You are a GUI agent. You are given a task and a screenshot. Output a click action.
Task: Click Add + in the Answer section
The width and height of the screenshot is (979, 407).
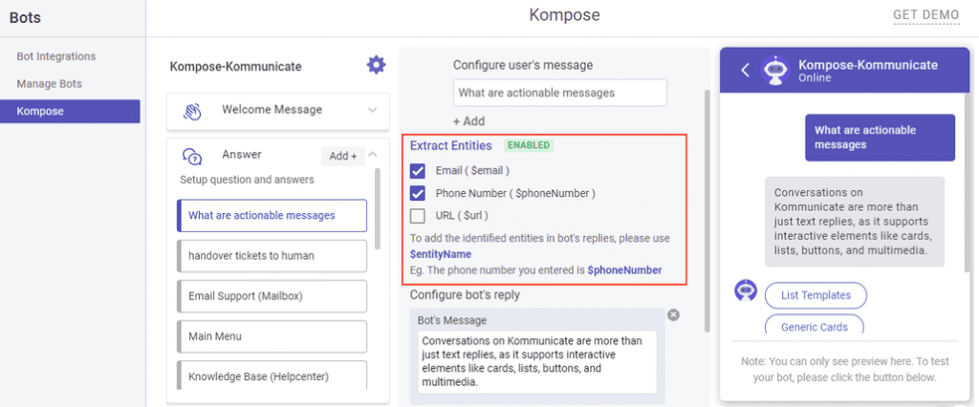pos(343,156)
